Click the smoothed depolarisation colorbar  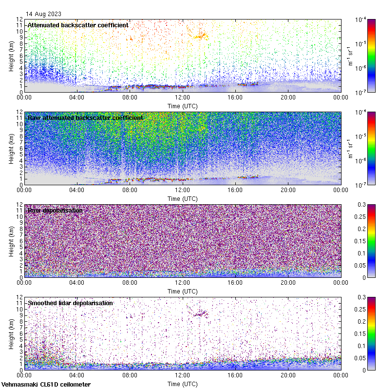click(x=371, y=333)
